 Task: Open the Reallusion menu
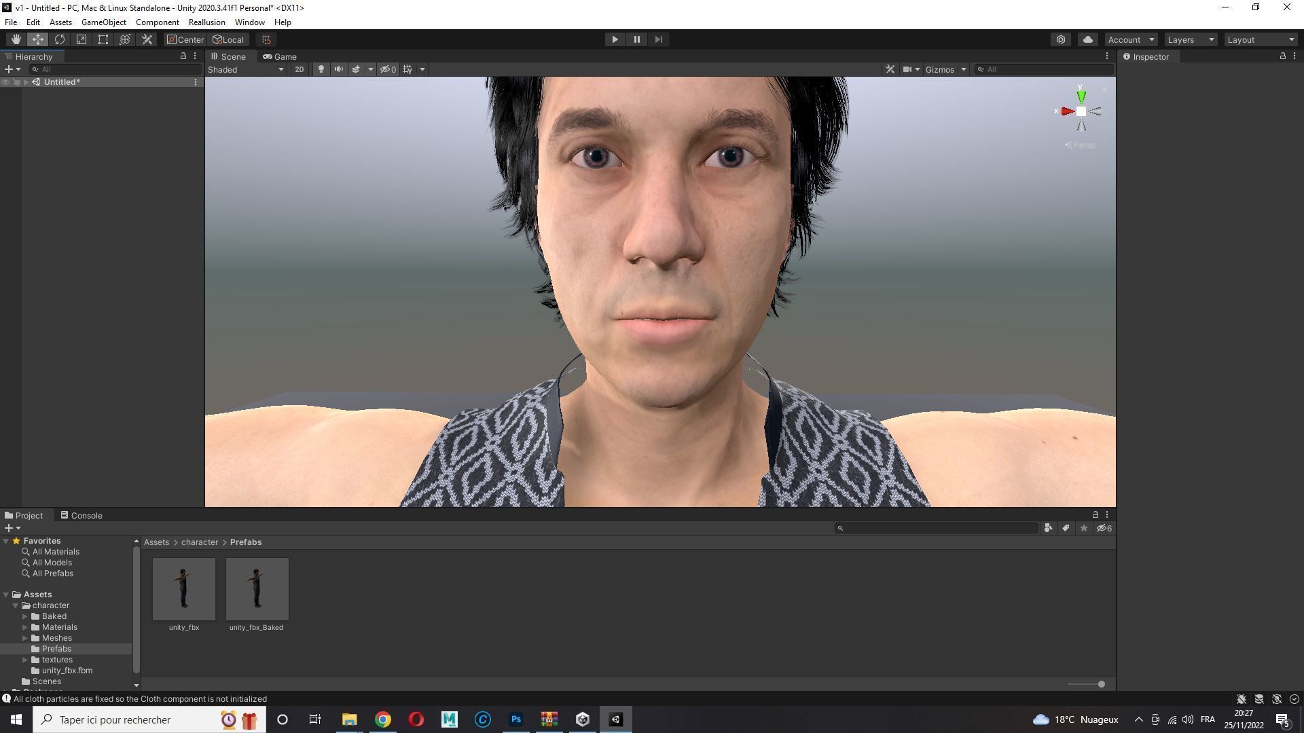pyautogui.click(x=206, y=22)
